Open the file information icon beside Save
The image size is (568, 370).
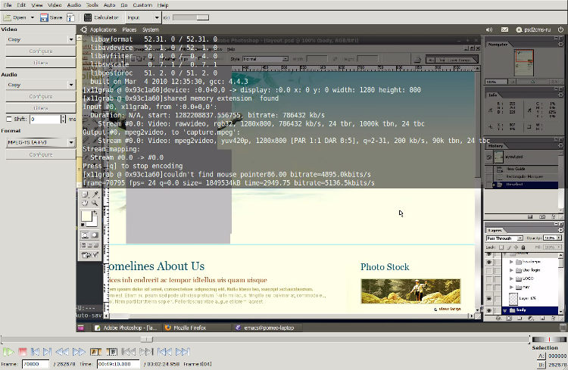pyautogui.click(x=70, y=17)
